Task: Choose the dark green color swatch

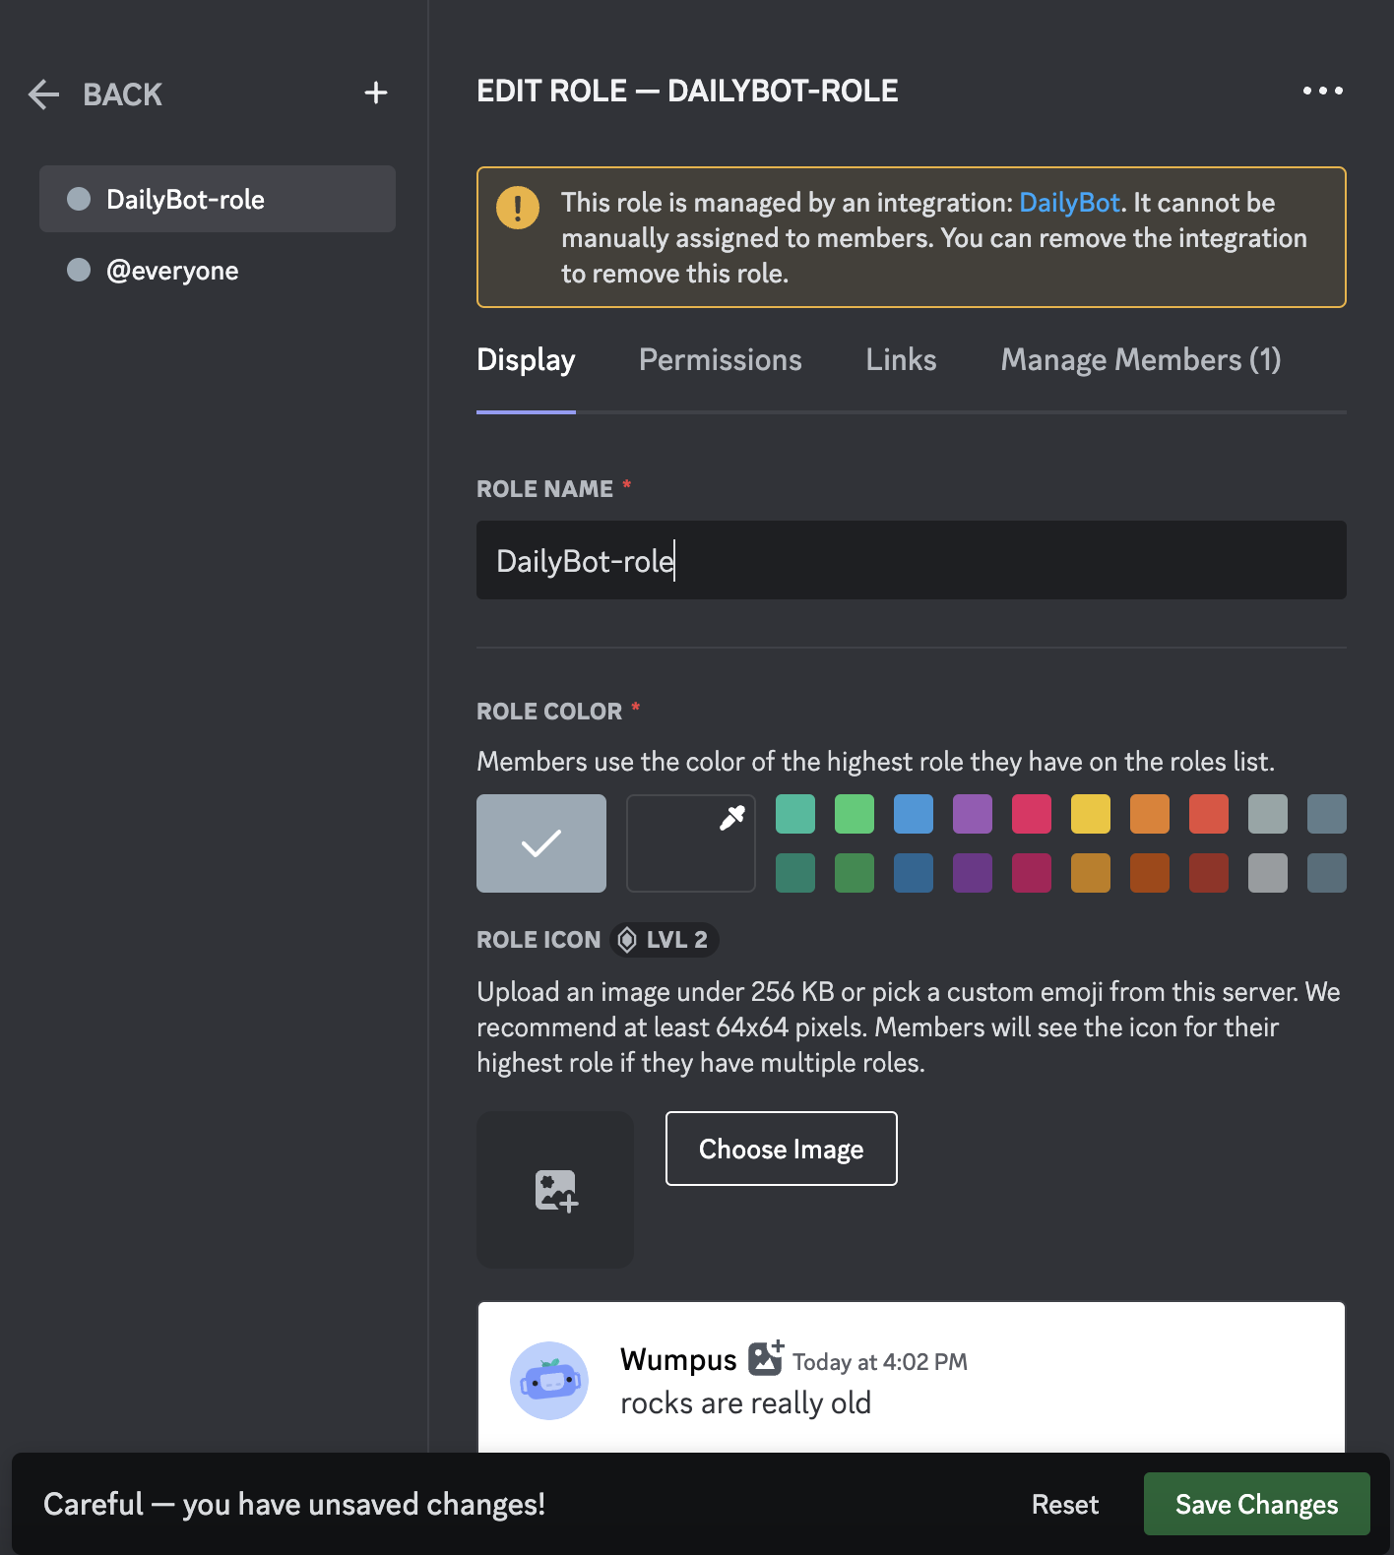Action: 855,873
